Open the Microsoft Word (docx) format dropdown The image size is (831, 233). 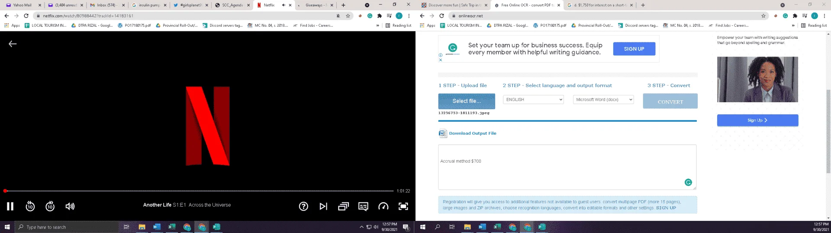click(x=603, y=100)
